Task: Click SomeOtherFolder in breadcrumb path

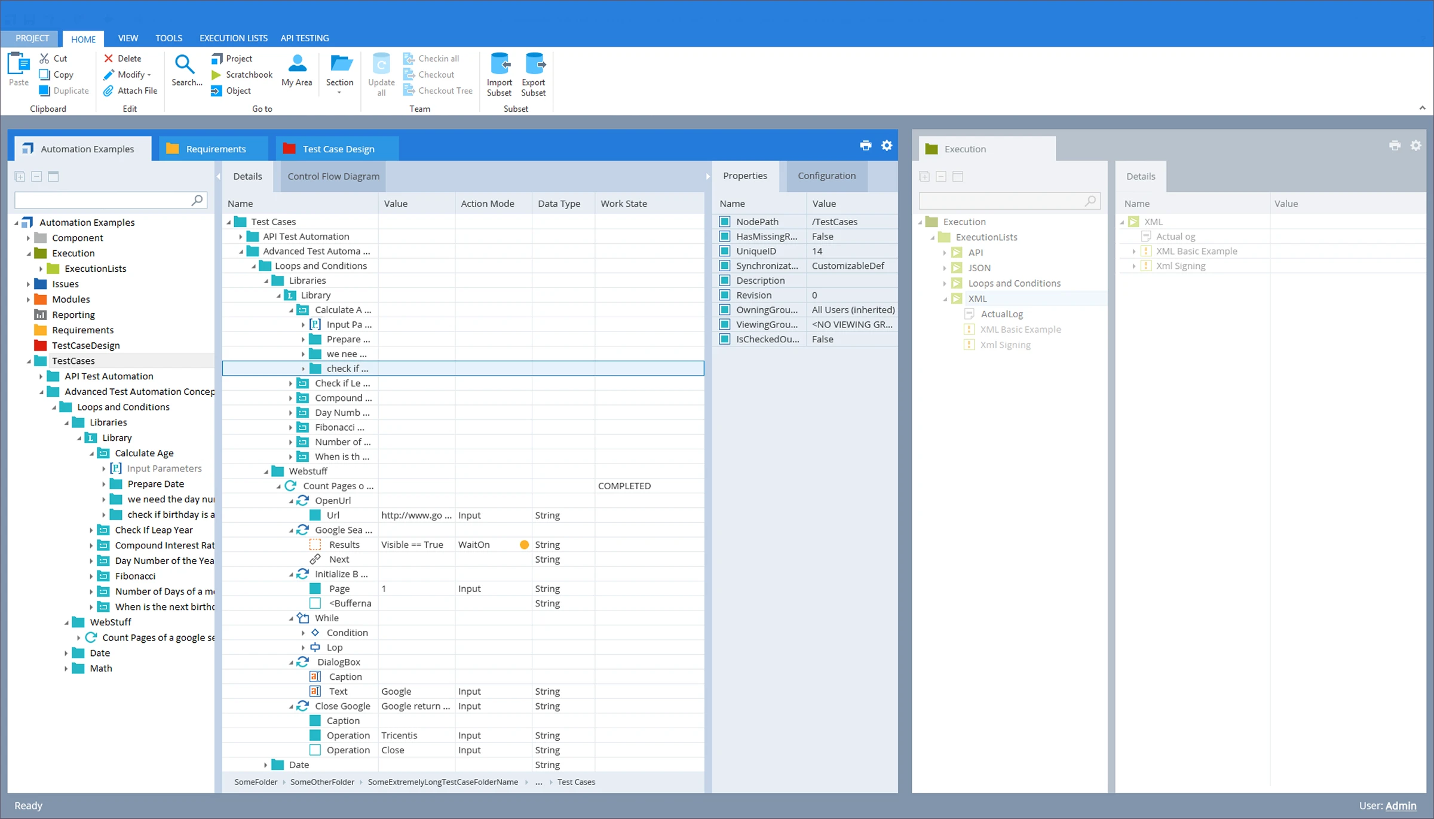Action: [x=322, y=782]
